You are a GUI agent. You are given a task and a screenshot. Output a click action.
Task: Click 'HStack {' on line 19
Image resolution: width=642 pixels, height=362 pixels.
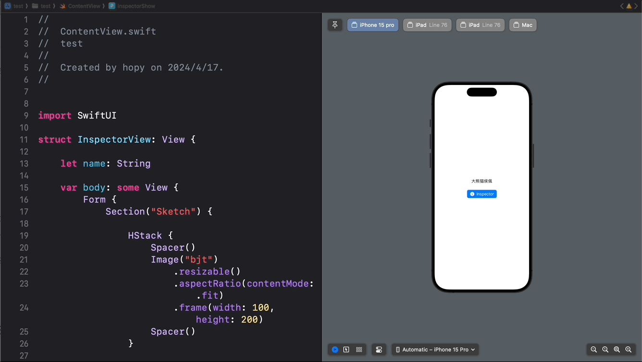point(150,236)
